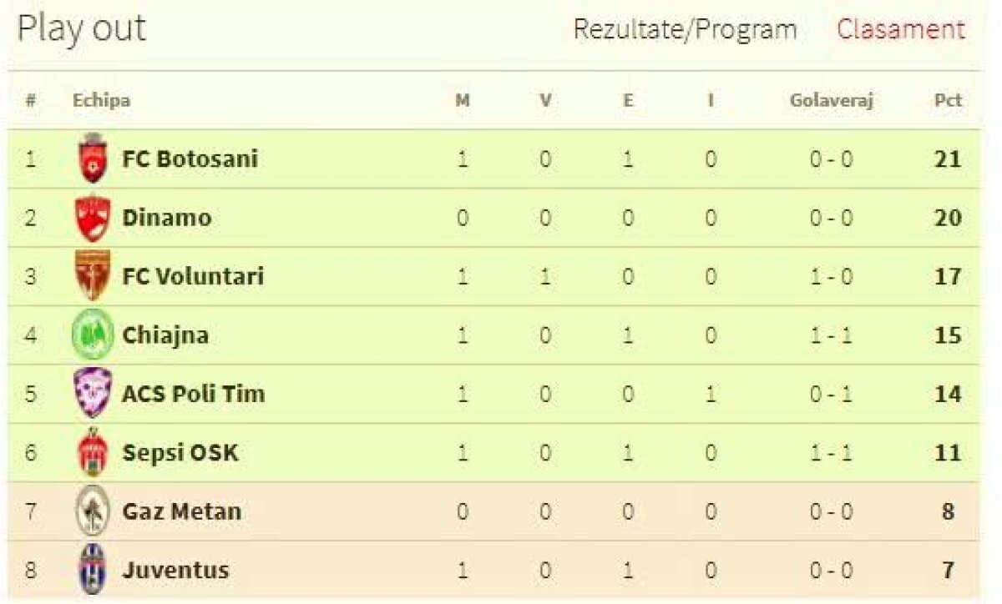Click the ACS Poli Tim purple logo

coord(92,394)
